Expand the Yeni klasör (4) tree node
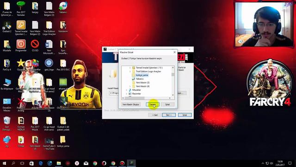This screenshot has width=296, height=167. (130, 86)
